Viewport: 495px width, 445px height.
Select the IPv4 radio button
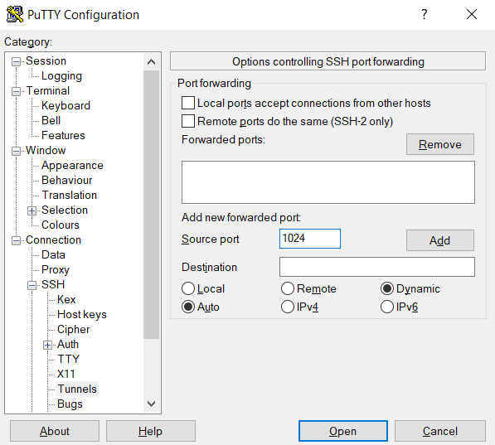(288, 307)
